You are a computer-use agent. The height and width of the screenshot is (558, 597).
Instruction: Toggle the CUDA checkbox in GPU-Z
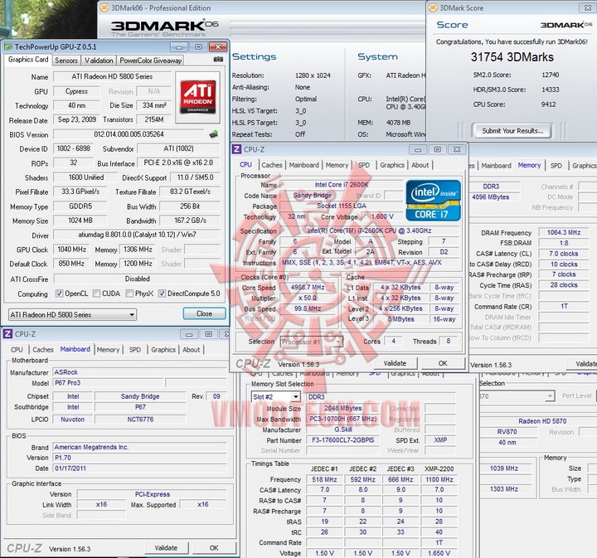(97, 294)
